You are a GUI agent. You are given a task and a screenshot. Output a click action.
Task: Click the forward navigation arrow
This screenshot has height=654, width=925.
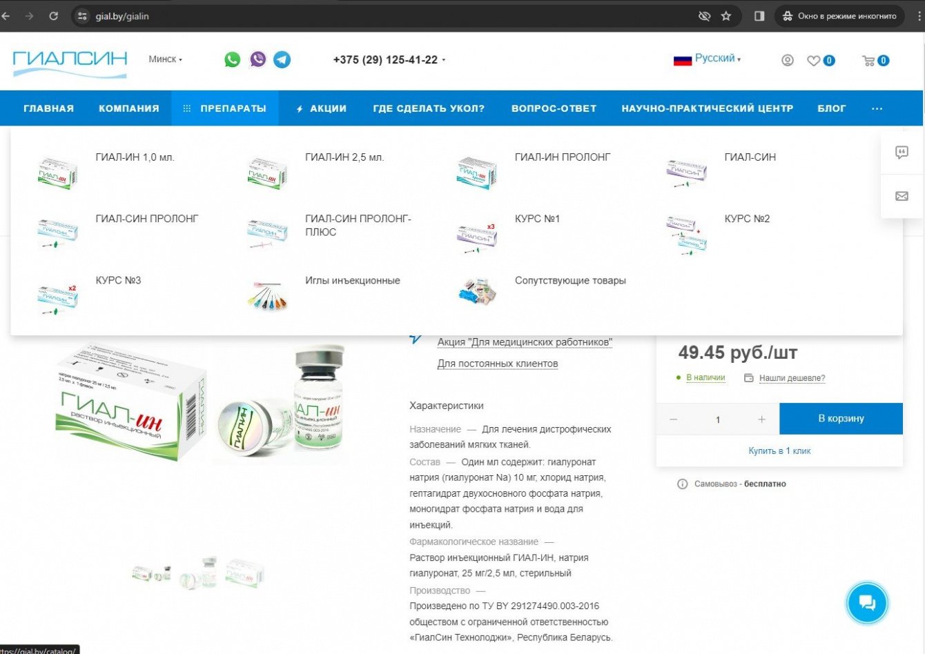pyautogui.click(x=29, y=16)
